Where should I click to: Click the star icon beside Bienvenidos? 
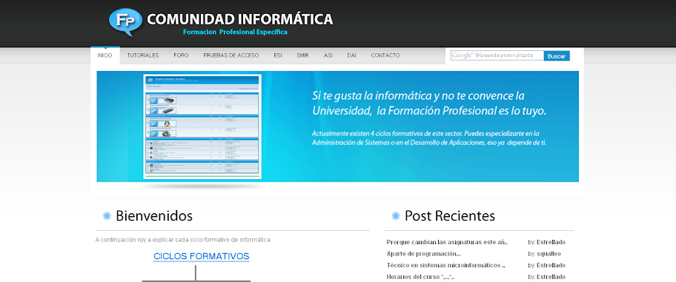(x=107, y=215)
